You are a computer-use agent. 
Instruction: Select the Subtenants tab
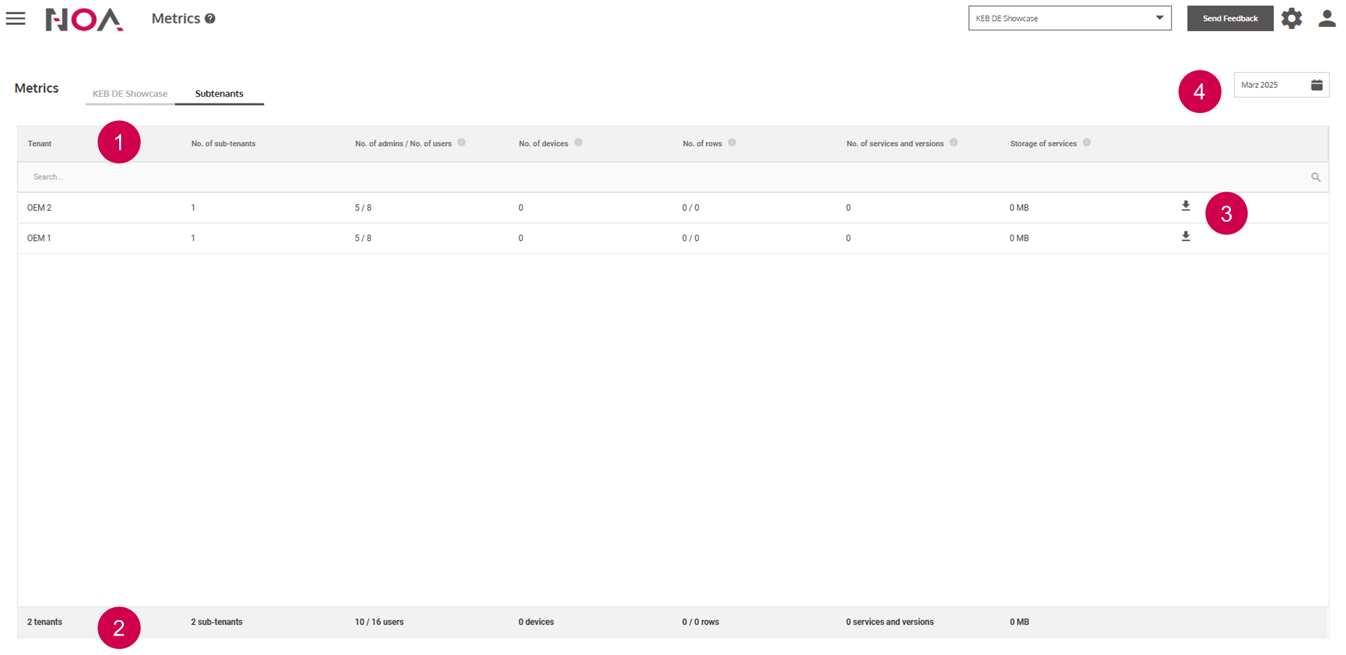pos(219,94)
